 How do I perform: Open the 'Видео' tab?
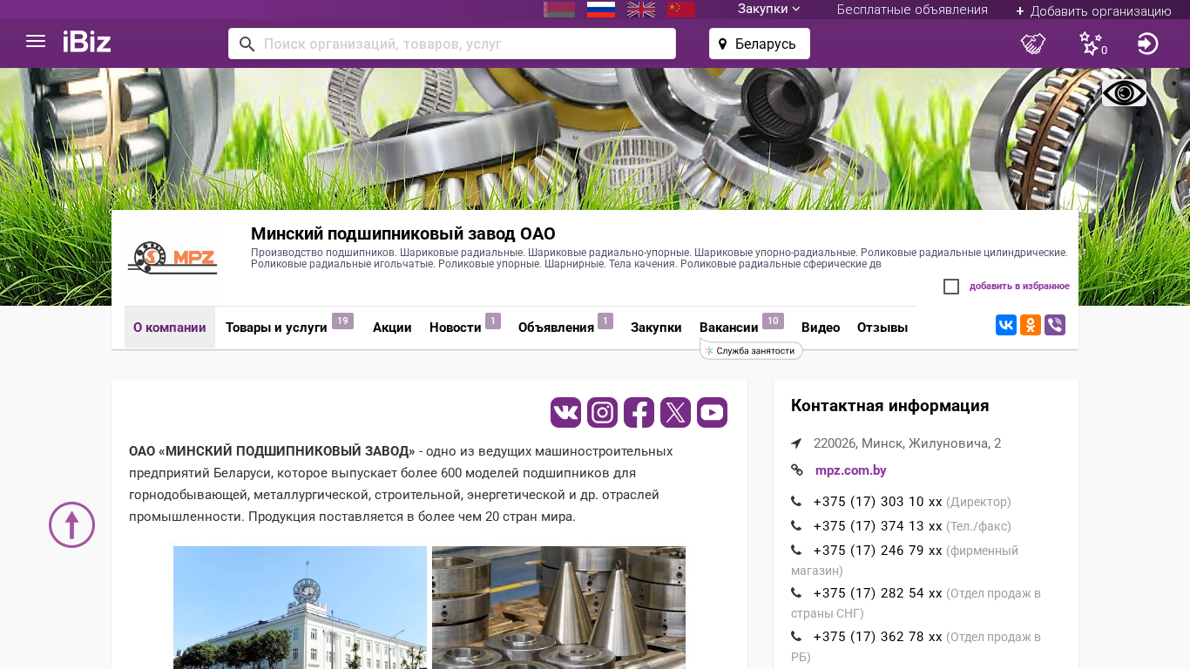tap(821, 328)
